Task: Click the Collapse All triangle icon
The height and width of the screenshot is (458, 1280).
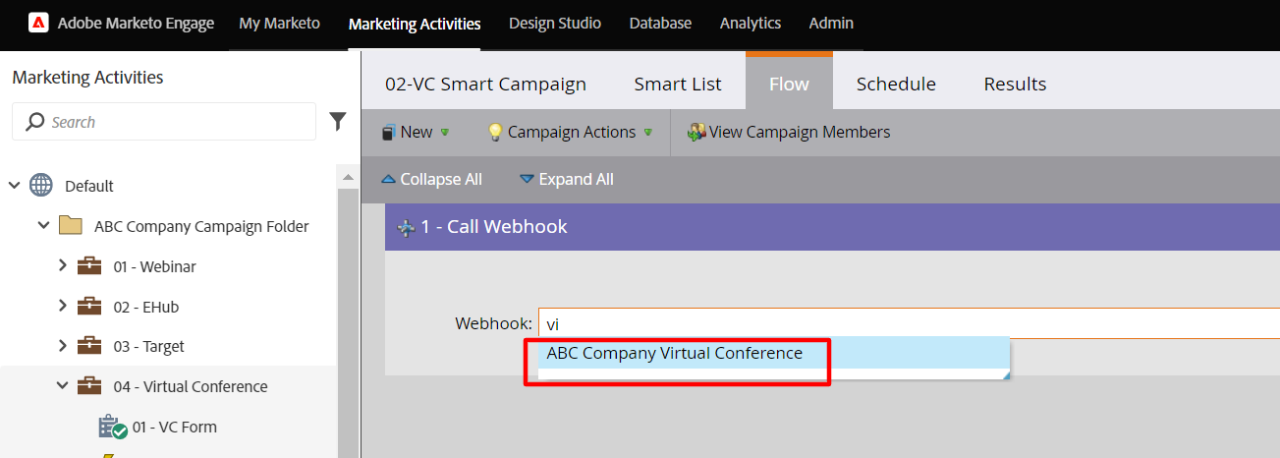Action: pyautogui.click(x=388, y=180)
